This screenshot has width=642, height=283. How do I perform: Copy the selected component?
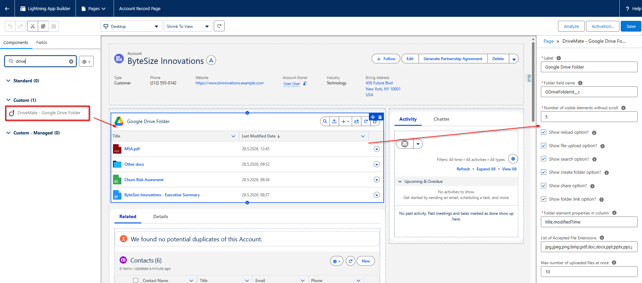43,26
